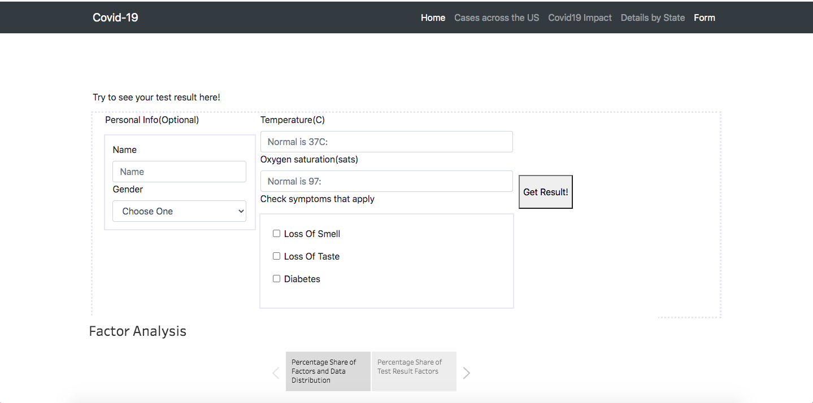Open Cases across the US page
The width and height of the screenshot is (813, 403).
497,17
